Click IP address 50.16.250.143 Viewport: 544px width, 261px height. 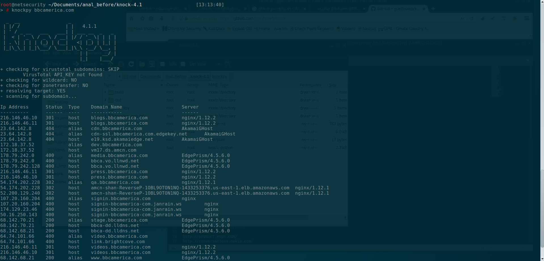click(x=19, y=215)
